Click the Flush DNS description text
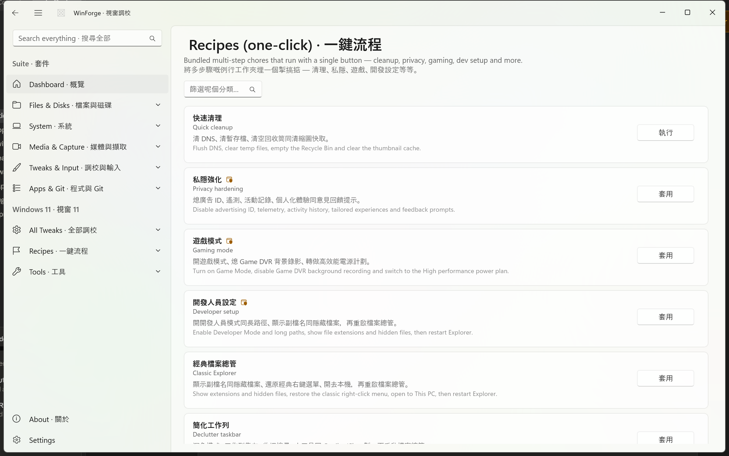 [x=307, y=148]
